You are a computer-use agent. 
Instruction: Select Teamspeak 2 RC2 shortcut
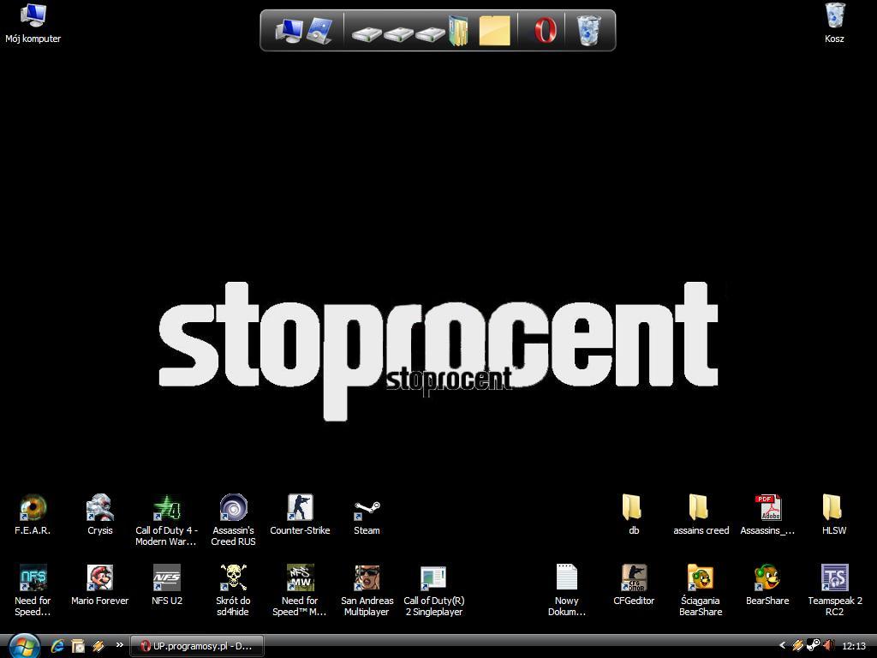coord(834,590)
